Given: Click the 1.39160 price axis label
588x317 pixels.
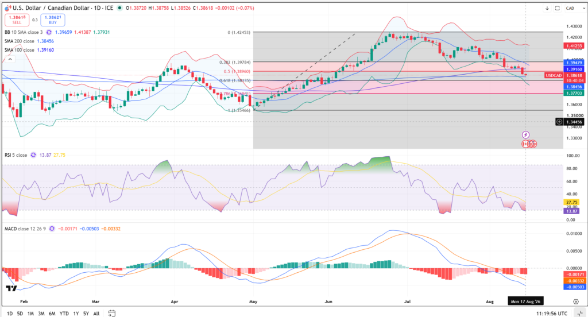Looking at the screenshot, I should click(x=574, y=69).
